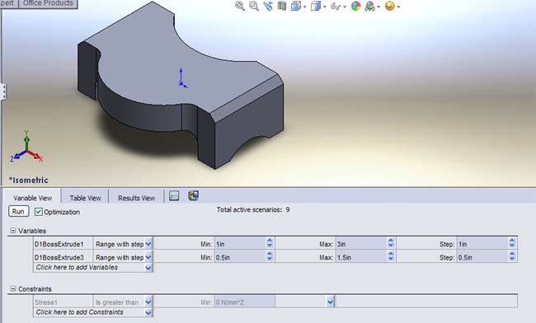Click the *Isometric view label
Screen dimensions: 536x323
click(x=28, y=180)
